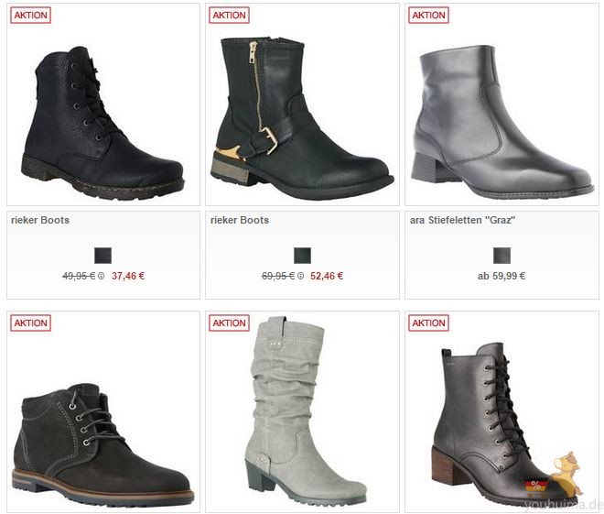
Task: Click AKTION badge on dark suede lace-up boot
Action: (30, 323)
